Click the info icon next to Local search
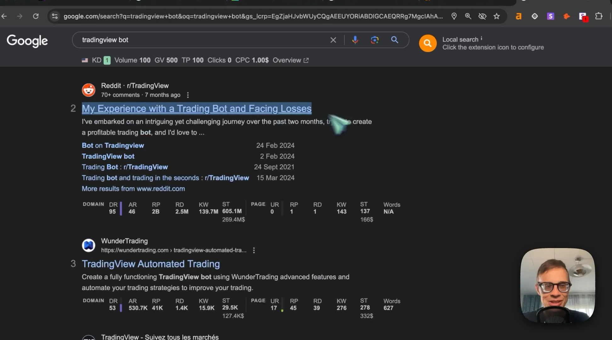 [481, 38]
